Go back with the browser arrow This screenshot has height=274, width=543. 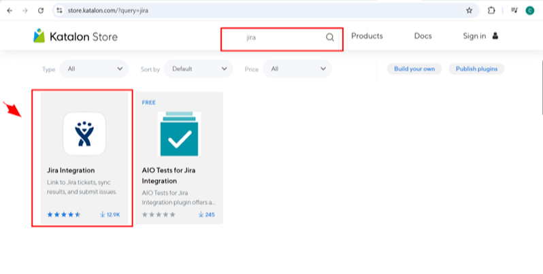tap(10, 10)
